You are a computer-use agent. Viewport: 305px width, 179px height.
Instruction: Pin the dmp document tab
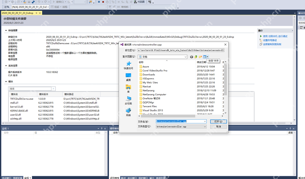pyautogui.click(x=36, y=13)
